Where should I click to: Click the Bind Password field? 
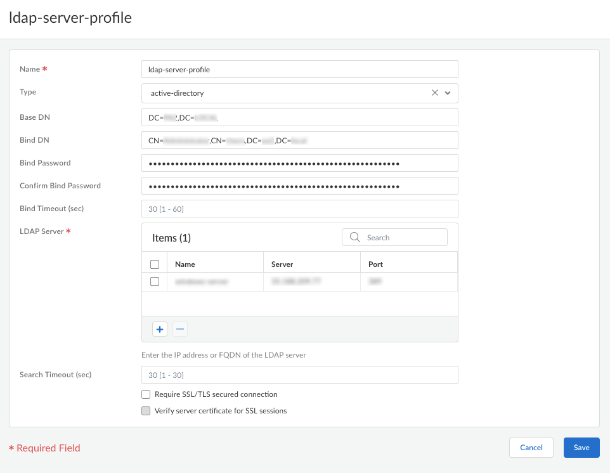click(299, 163)
